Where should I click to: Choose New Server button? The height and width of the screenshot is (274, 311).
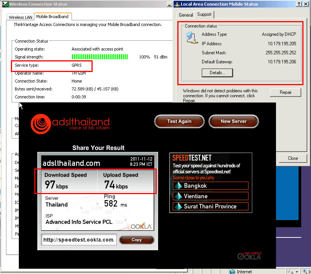(234, 121)
